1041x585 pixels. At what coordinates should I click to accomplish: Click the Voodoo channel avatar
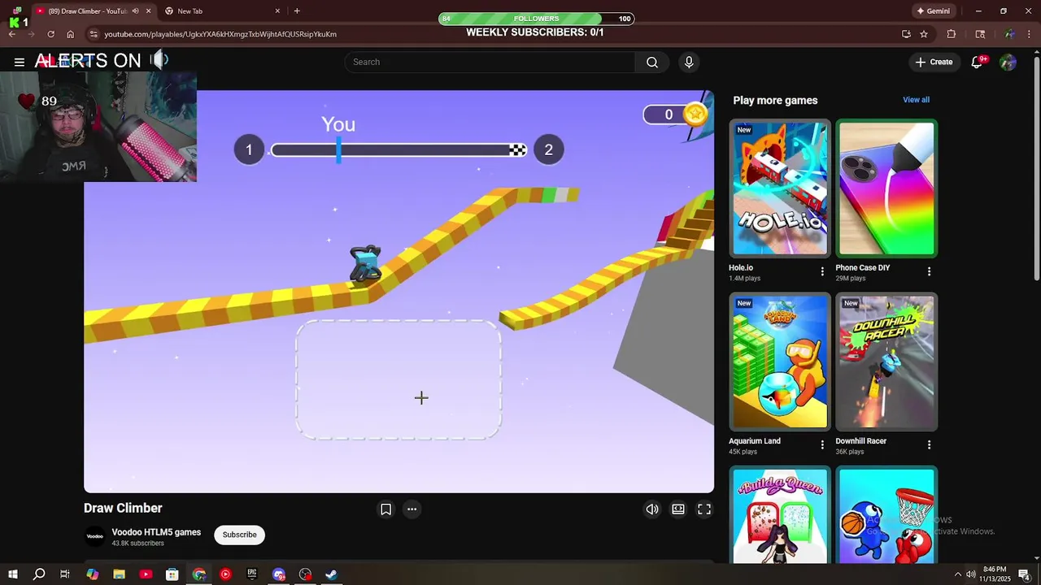click(95, 536)
